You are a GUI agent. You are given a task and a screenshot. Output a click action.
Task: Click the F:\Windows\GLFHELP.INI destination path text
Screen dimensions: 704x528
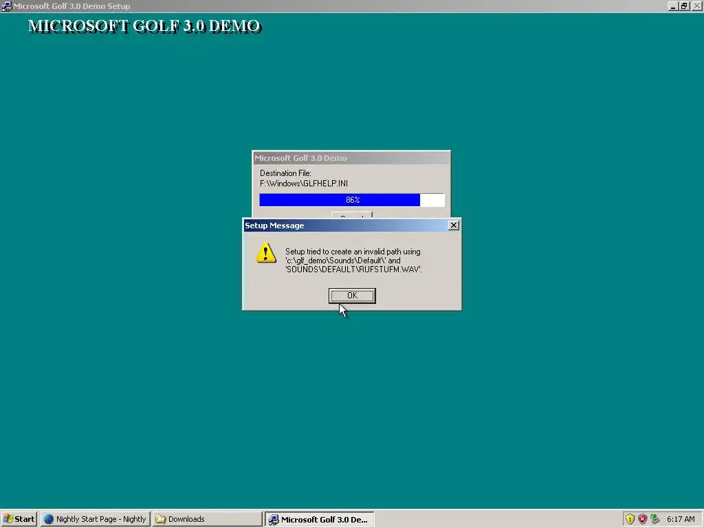click(x=303, y=183)
